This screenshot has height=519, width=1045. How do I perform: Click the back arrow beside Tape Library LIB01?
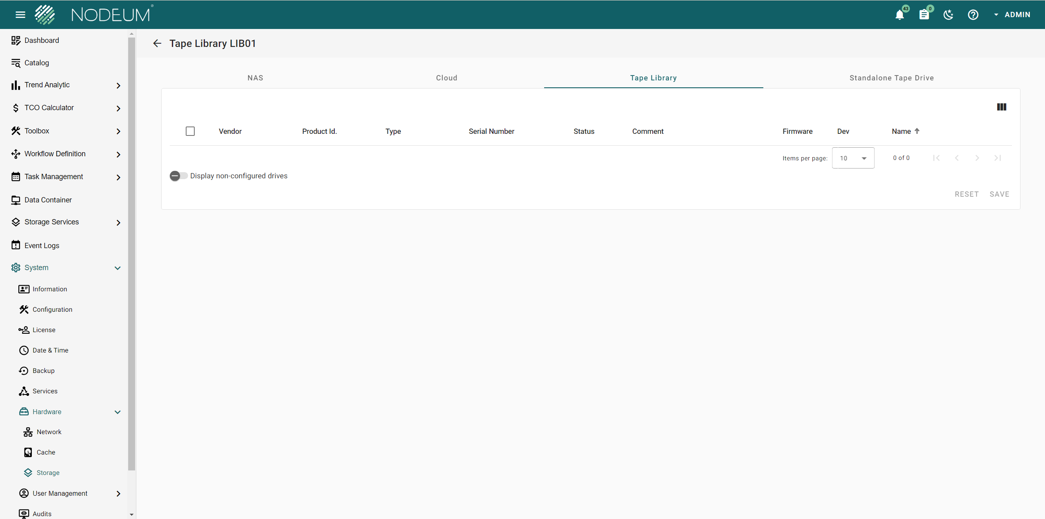(157, 43)
